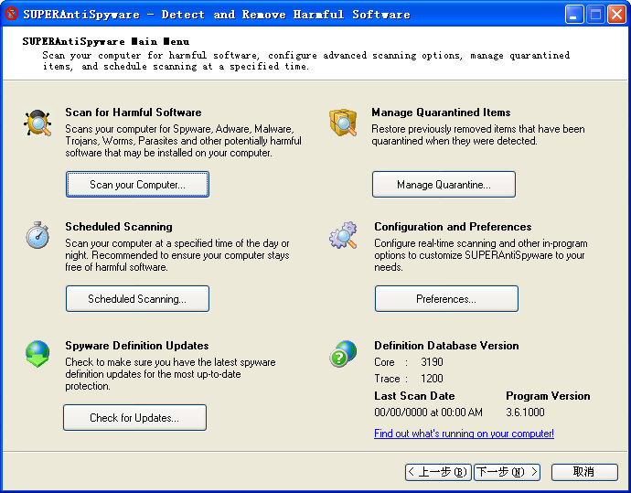The width and height of the screenshot is (631, 493).
Task: Click the 'SUPERAntiSpyware Main Menu' header title
Action: 106,41
